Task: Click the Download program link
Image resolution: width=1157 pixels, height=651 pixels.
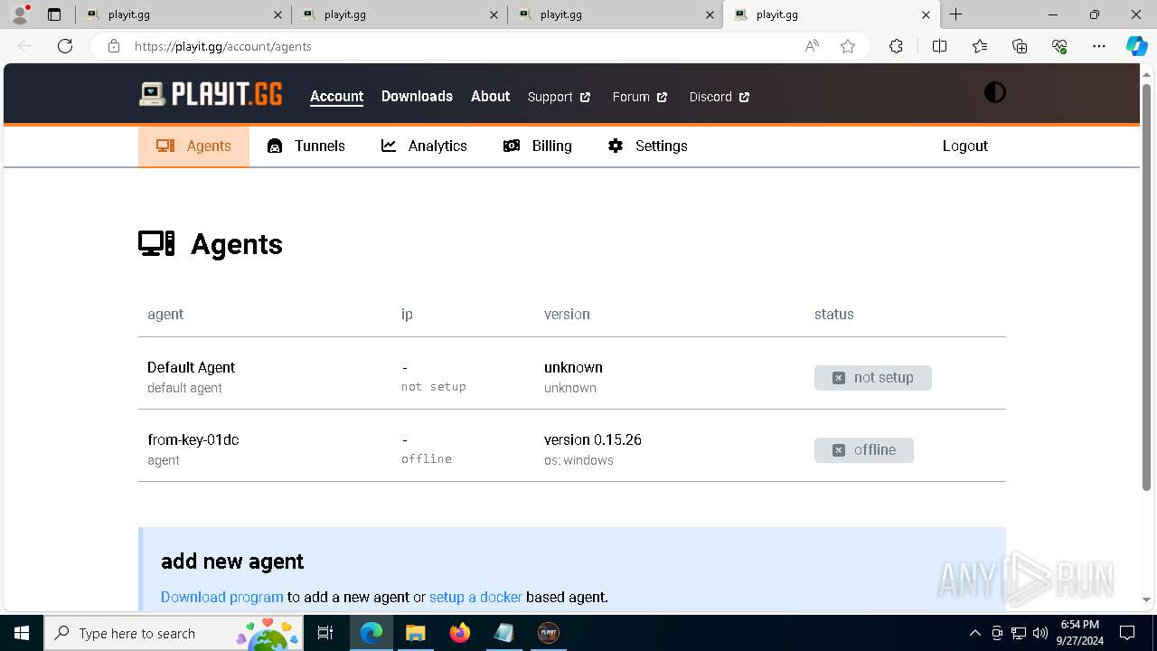Action: coord(221,597)
